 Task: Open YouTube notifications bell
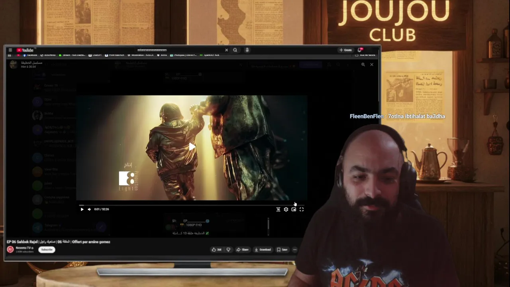359,50
